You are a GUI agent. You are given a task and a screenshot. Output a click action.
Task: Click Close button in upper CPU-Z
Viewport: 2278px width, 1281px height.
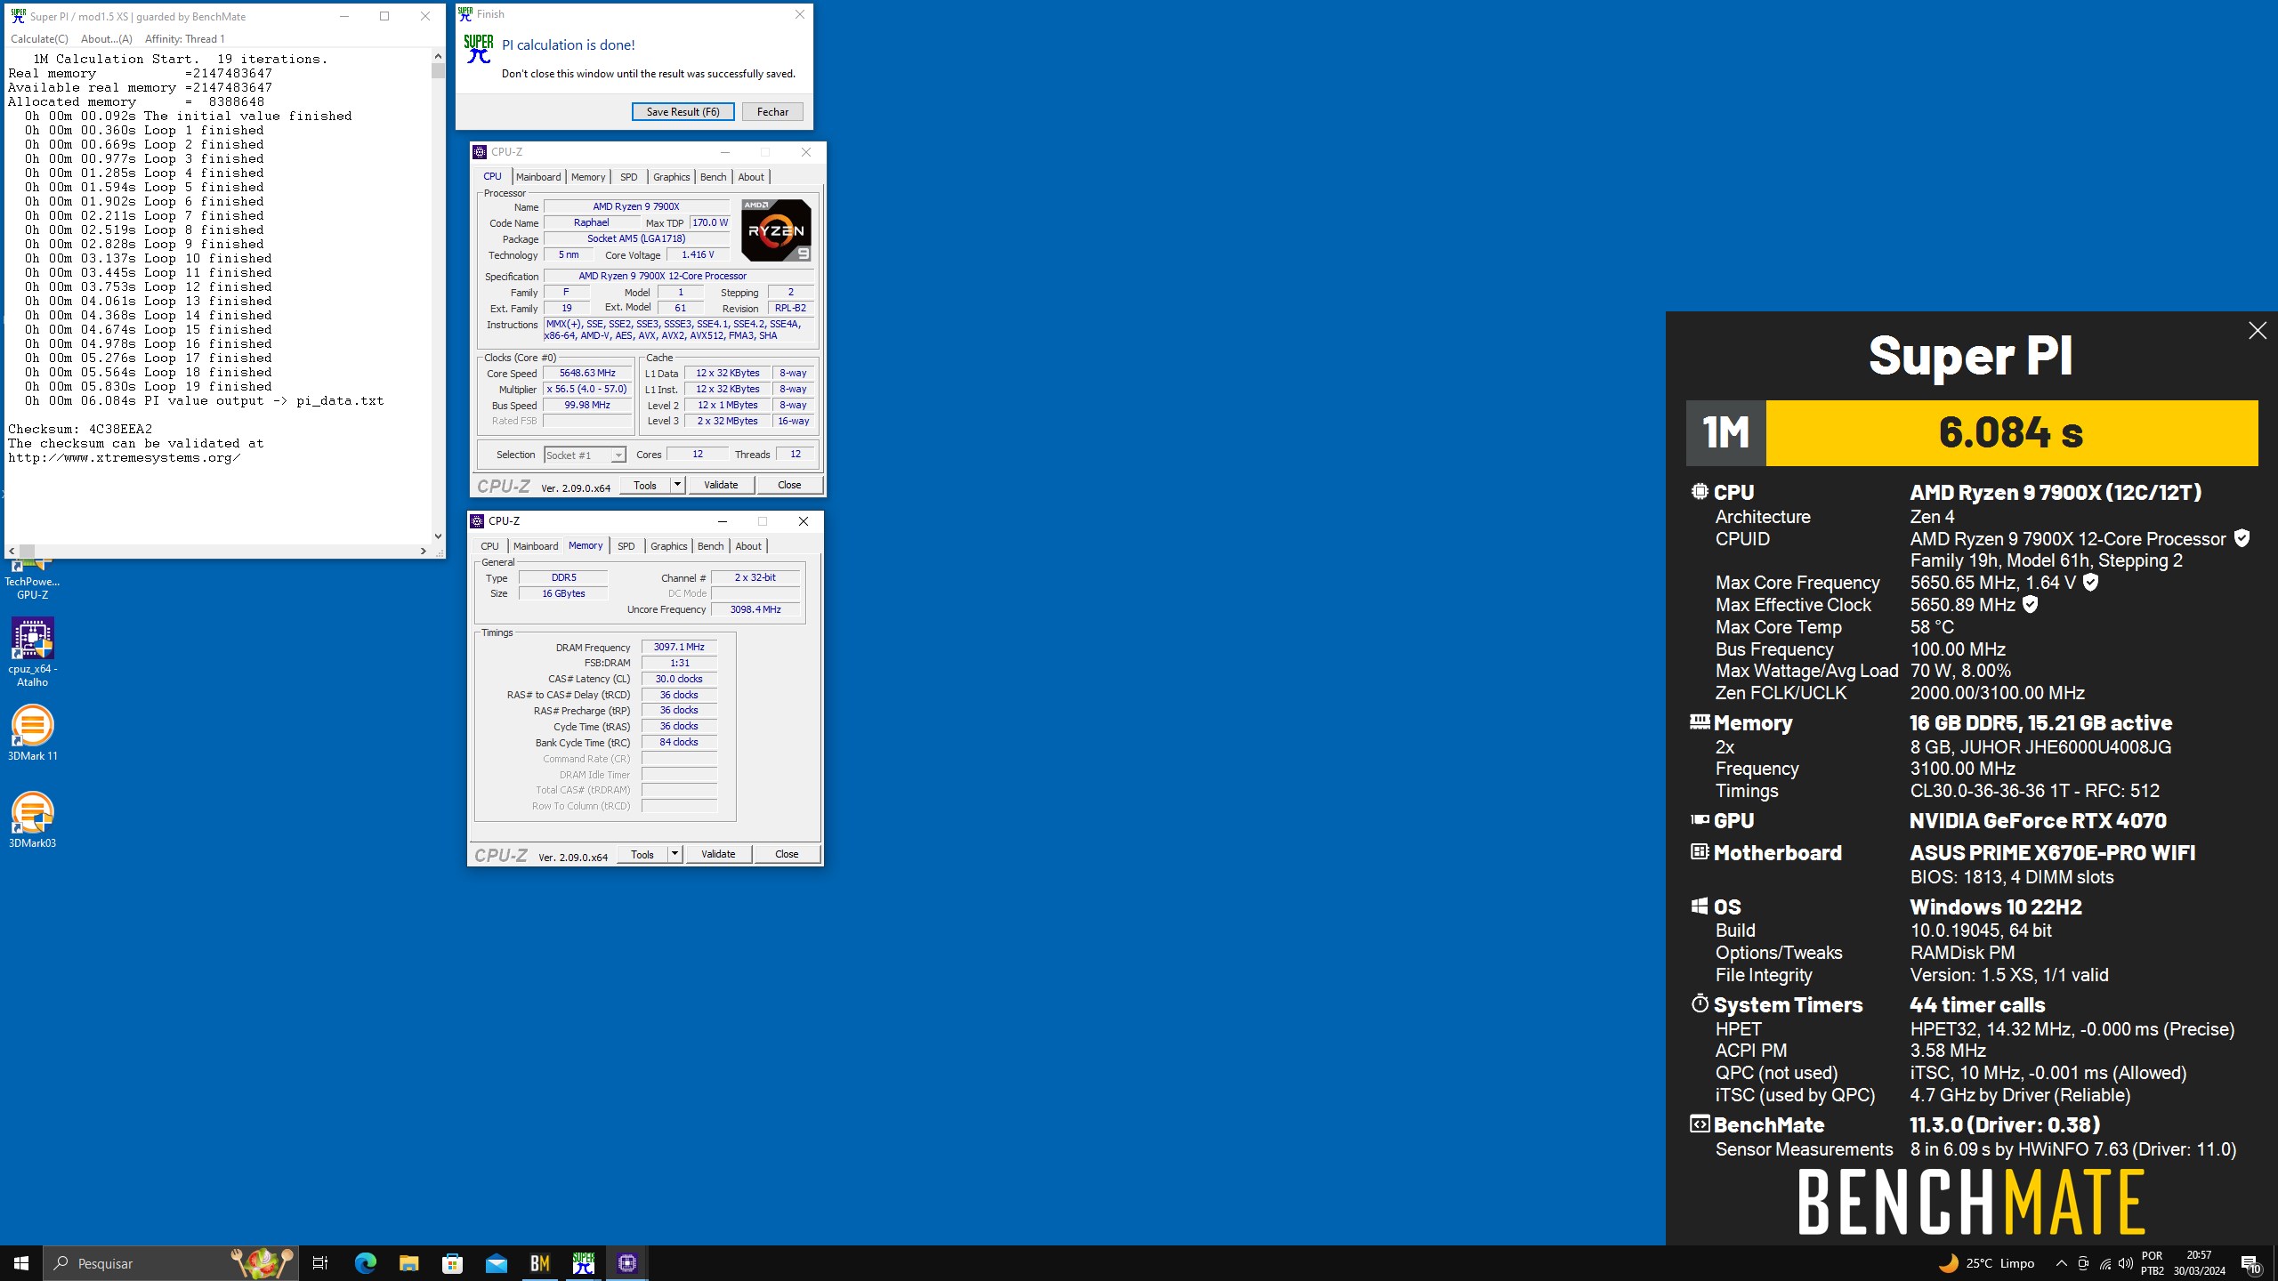[x=789, y=485]
